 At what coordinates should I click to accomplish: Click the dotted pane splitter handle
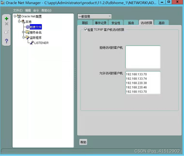pos(75,81)
